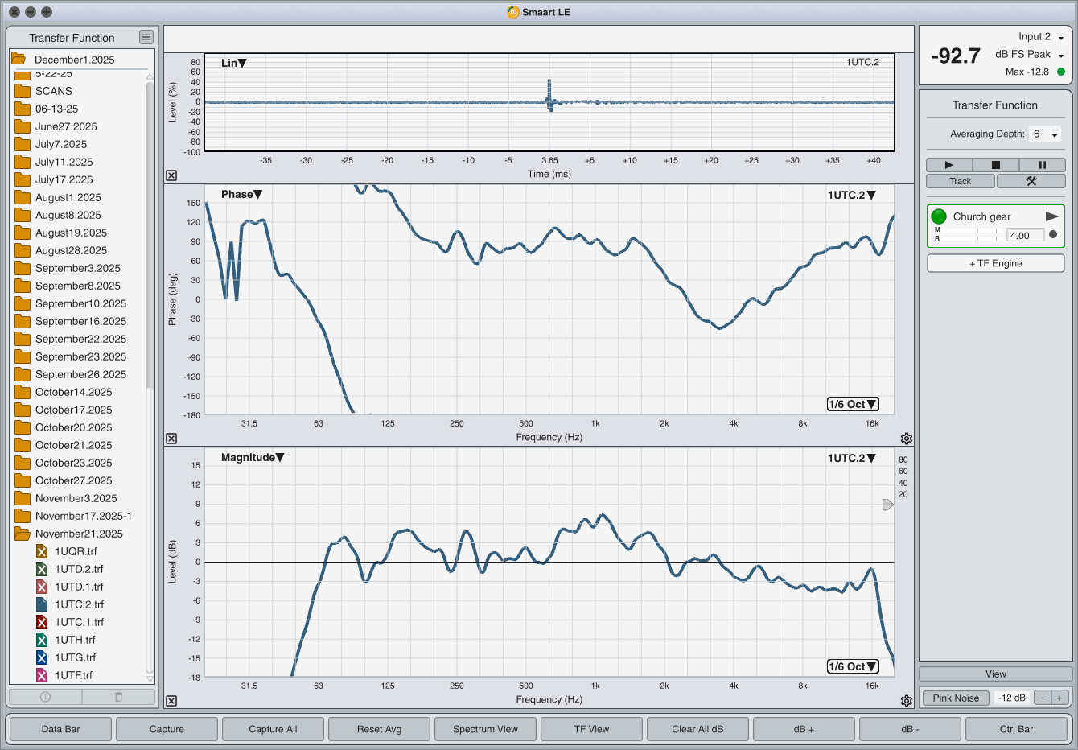Toggle the green Church gear enable indicator
This screenshot has width=1078, height=750.
tap(939, 216)
